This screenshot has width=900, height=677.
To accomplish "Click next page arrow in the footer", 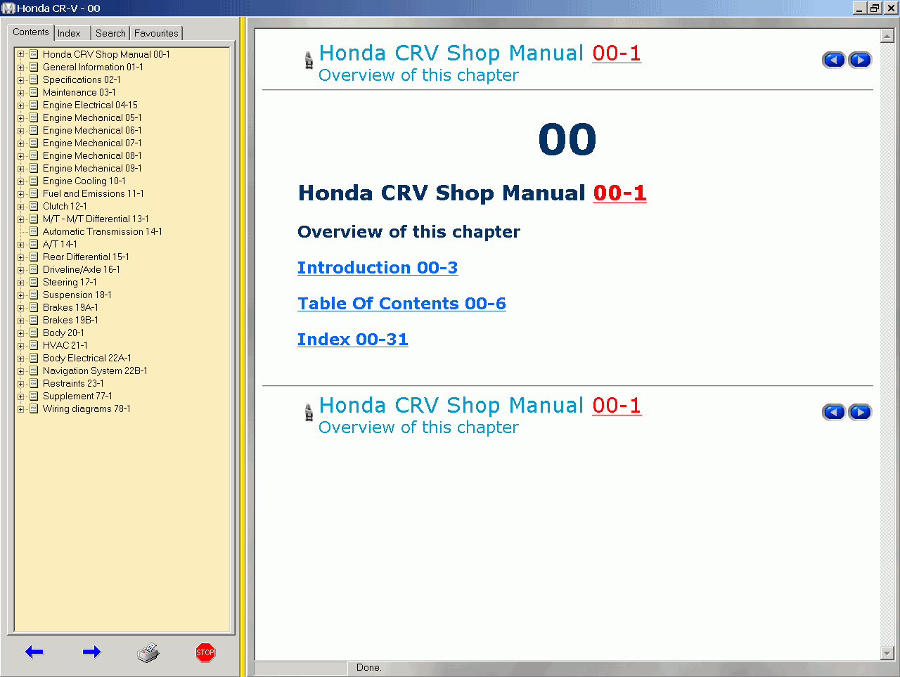I will pos(860,412).
